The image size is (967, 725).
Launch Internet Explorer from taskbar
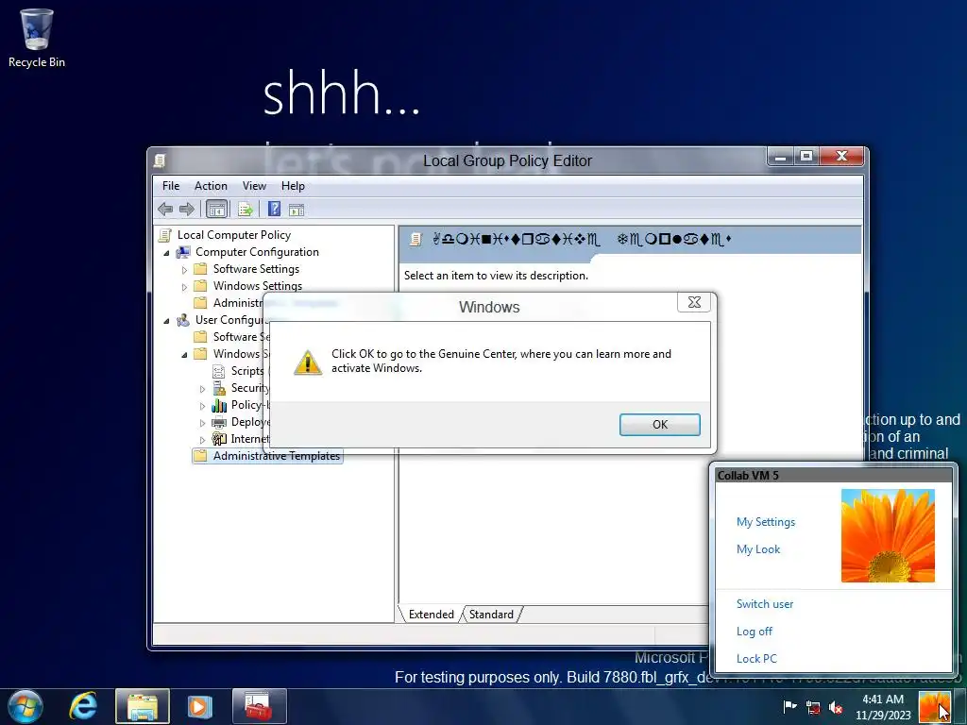(83, 706)
